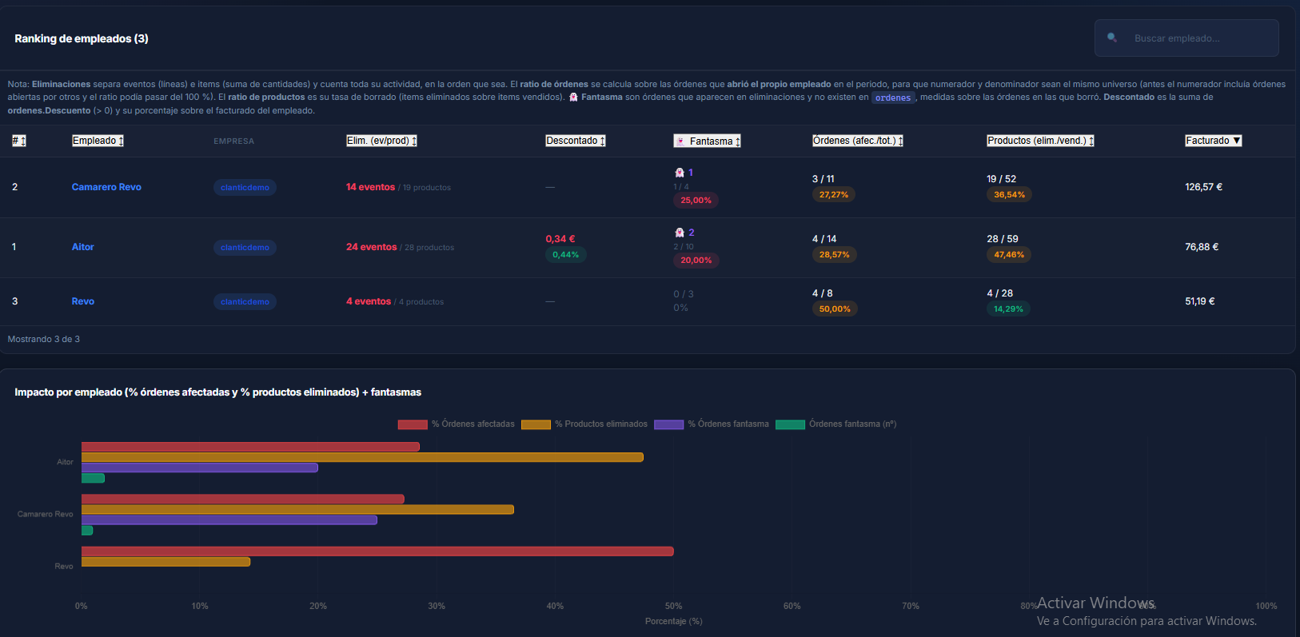Screen dimensions: 1300x637
Task: Open employee Revo link
Action: [x=82, y=301]
